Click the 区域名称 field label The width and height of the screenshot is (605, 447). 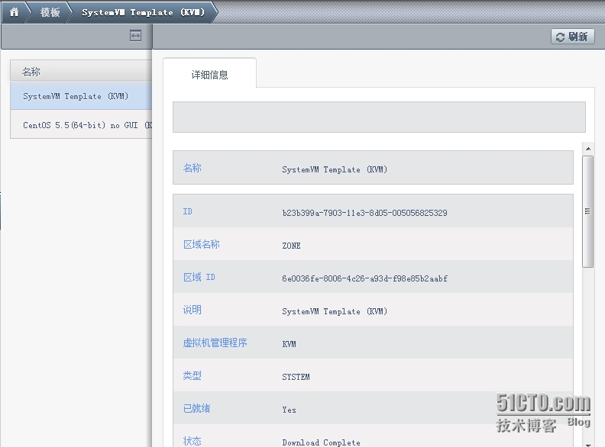(202, 244)
